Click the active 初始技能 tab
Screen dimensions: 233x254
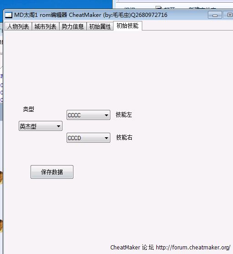(128, 26)
